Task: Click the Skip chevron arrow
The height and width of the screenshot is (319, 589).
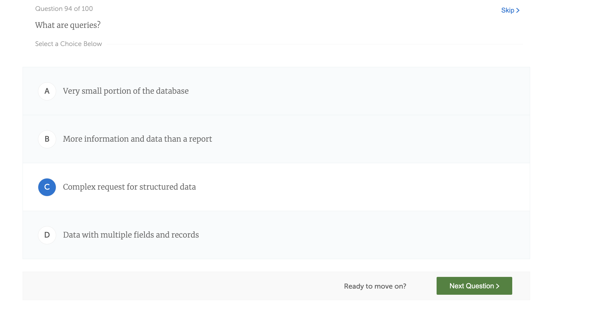Action: 518,10
